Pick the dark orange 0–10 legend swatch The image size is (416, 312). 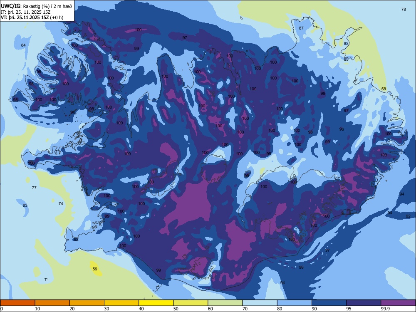[17, 303]
